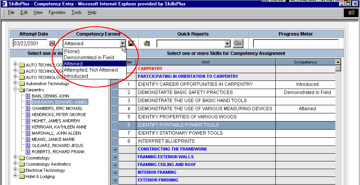Select student HENDRICKS, PETER GEORGE

tap(59, 115)
